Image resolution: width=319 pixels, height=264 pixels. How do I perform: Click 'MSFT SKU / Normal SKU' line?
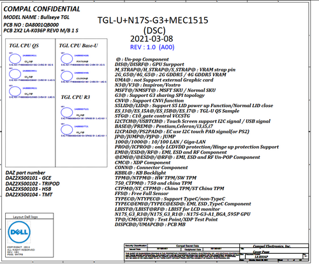point(165,91)
